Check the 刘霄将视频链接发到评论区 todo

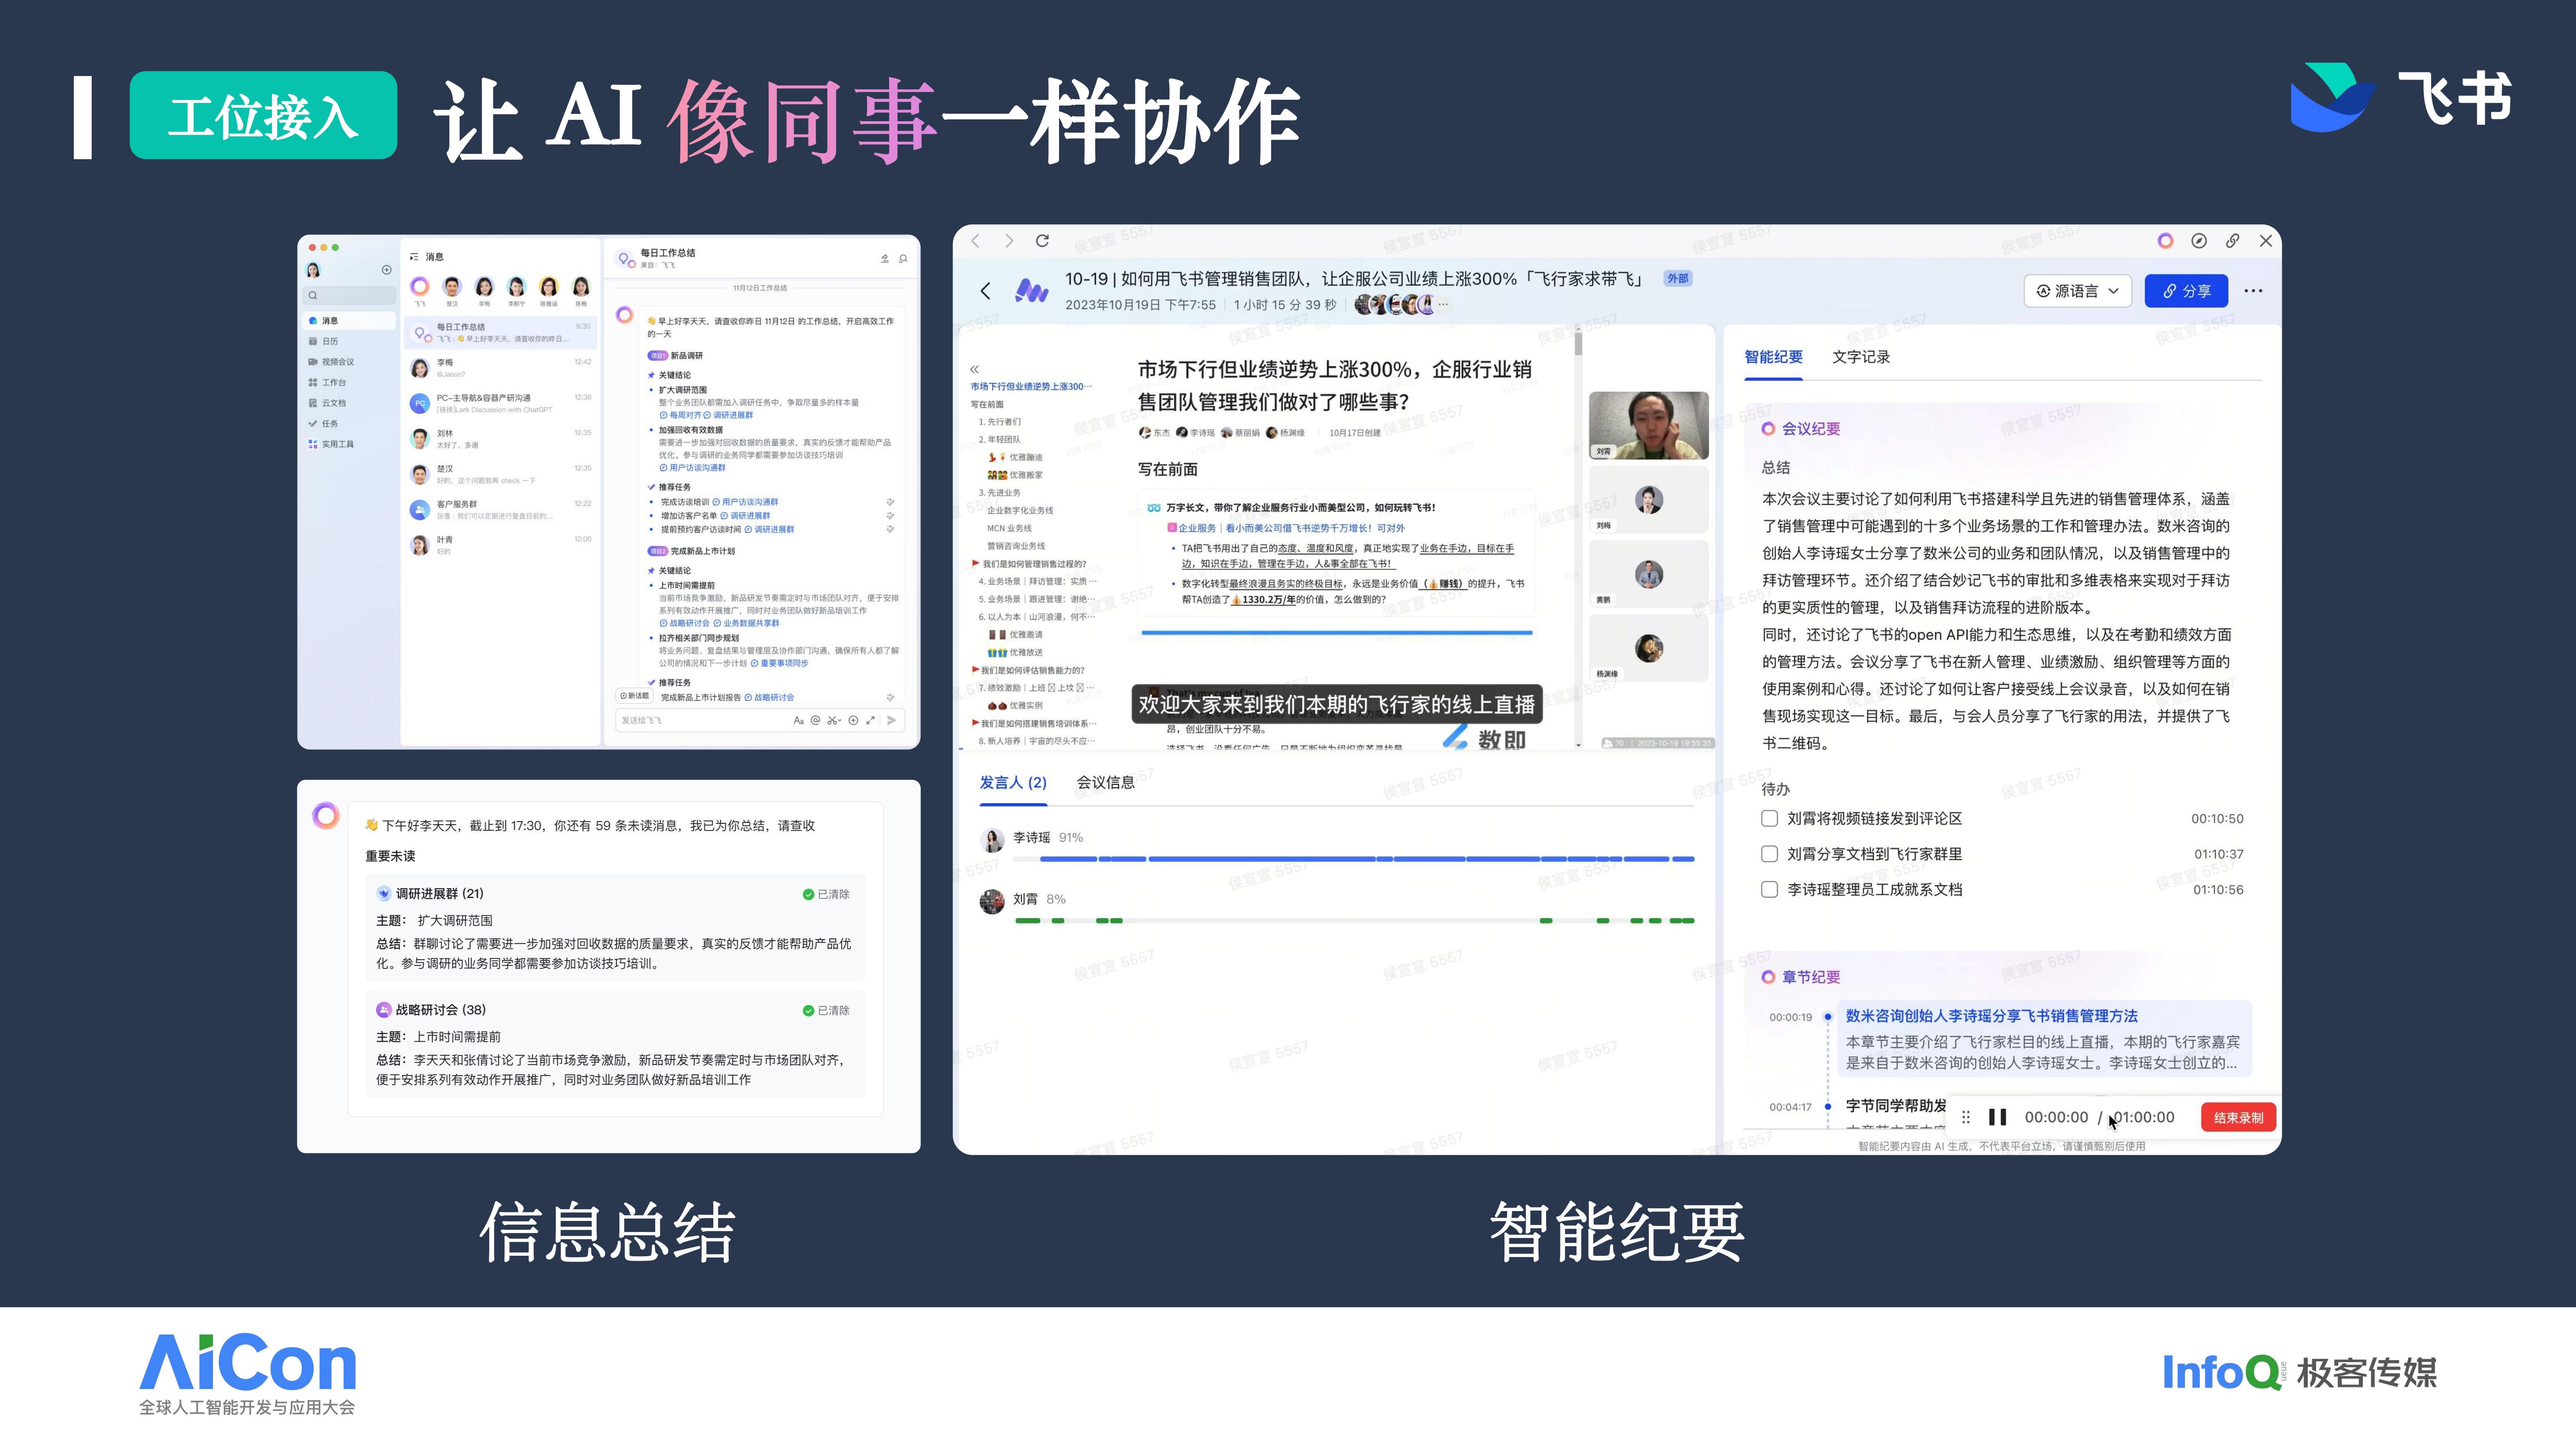click(x=1769, y=819)
